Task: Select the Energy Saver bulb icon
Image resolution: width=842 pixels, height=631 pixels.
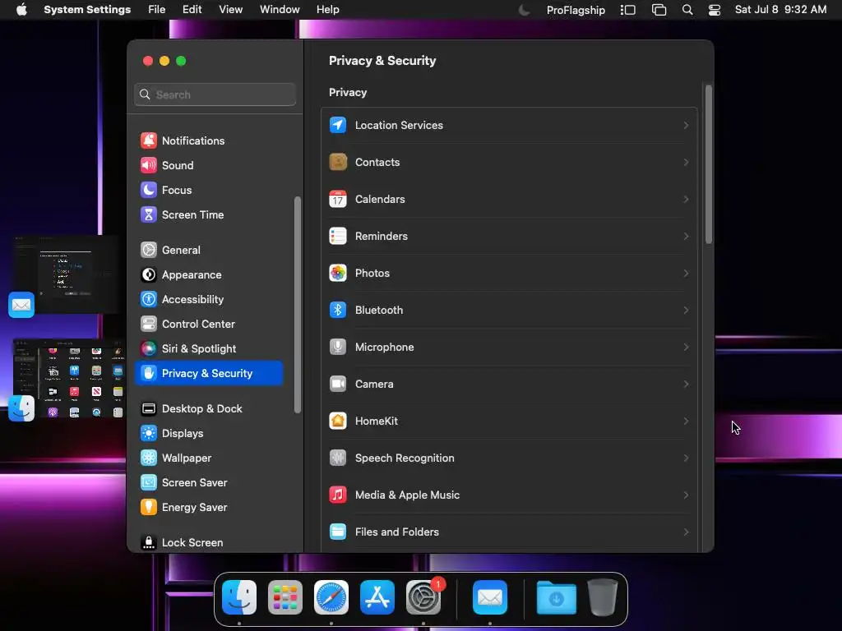Action: pos(149,507)
